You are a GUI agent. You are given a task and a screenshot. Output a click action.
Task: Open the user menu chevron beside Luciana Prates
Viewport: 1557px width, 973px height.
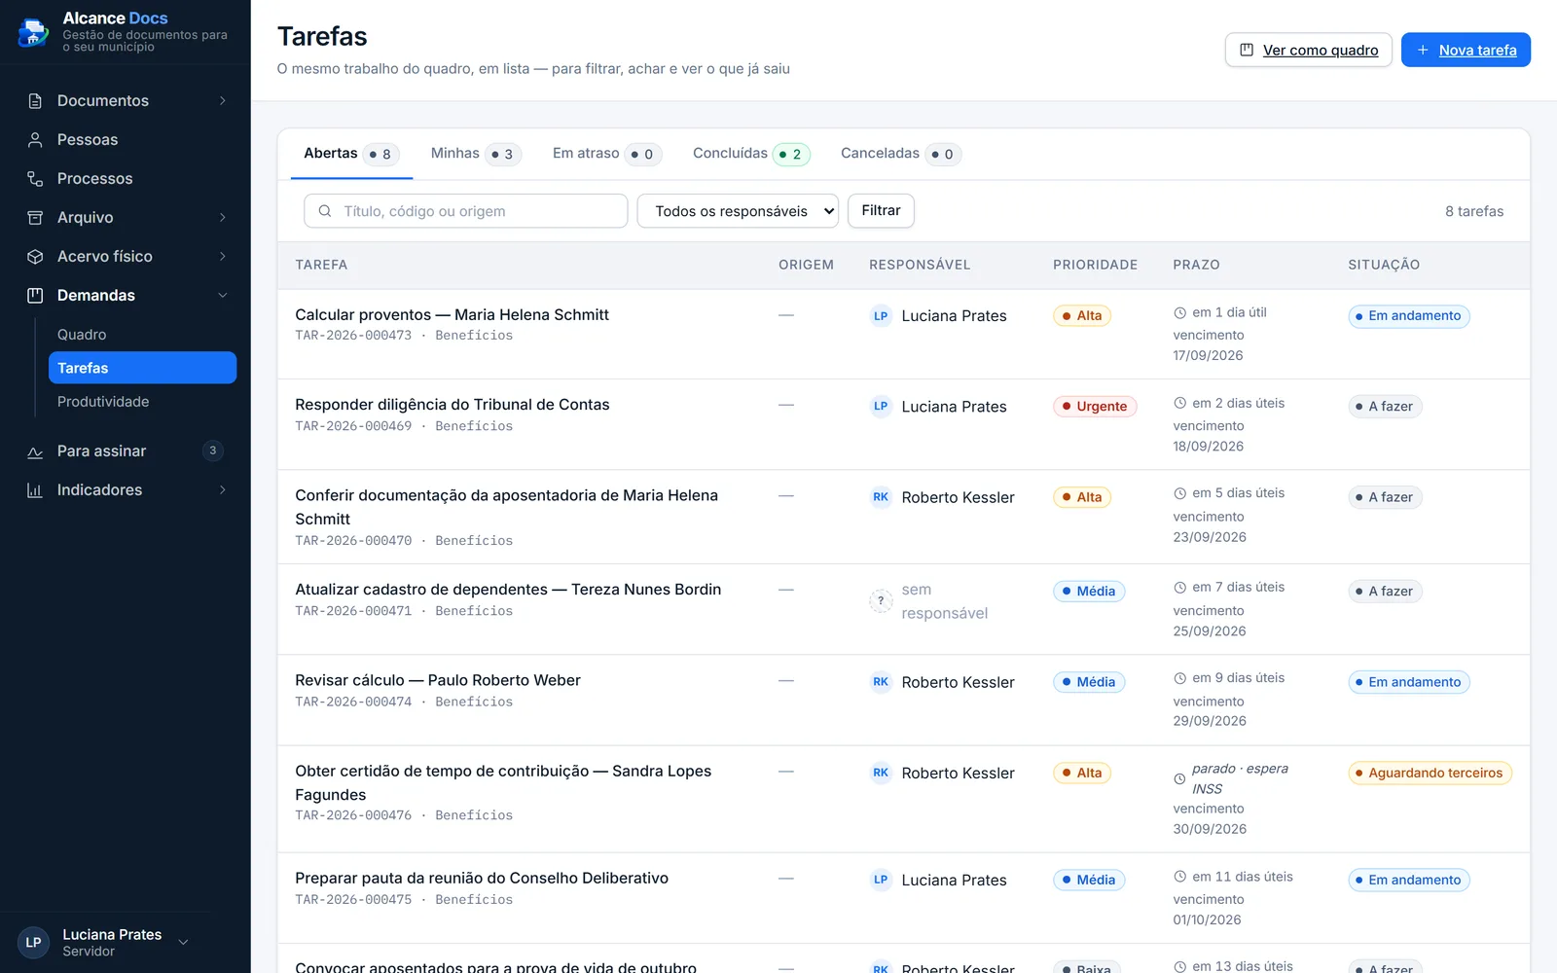183,942
